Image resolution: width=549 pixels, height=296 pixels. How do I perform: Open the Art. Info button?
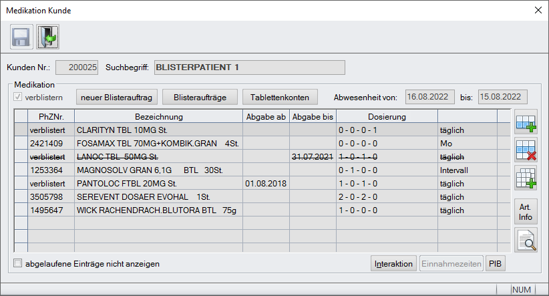tap(526, 212)
